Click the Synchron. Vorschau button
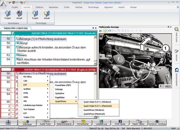Screen dimensions: 180x130 pos(157,123)
